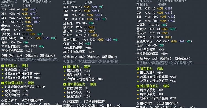The height and width of the screenshot is (110, 207).
Task: Click the 物理攻擊力 +32 potential line
Action: (x=78, y=88)
